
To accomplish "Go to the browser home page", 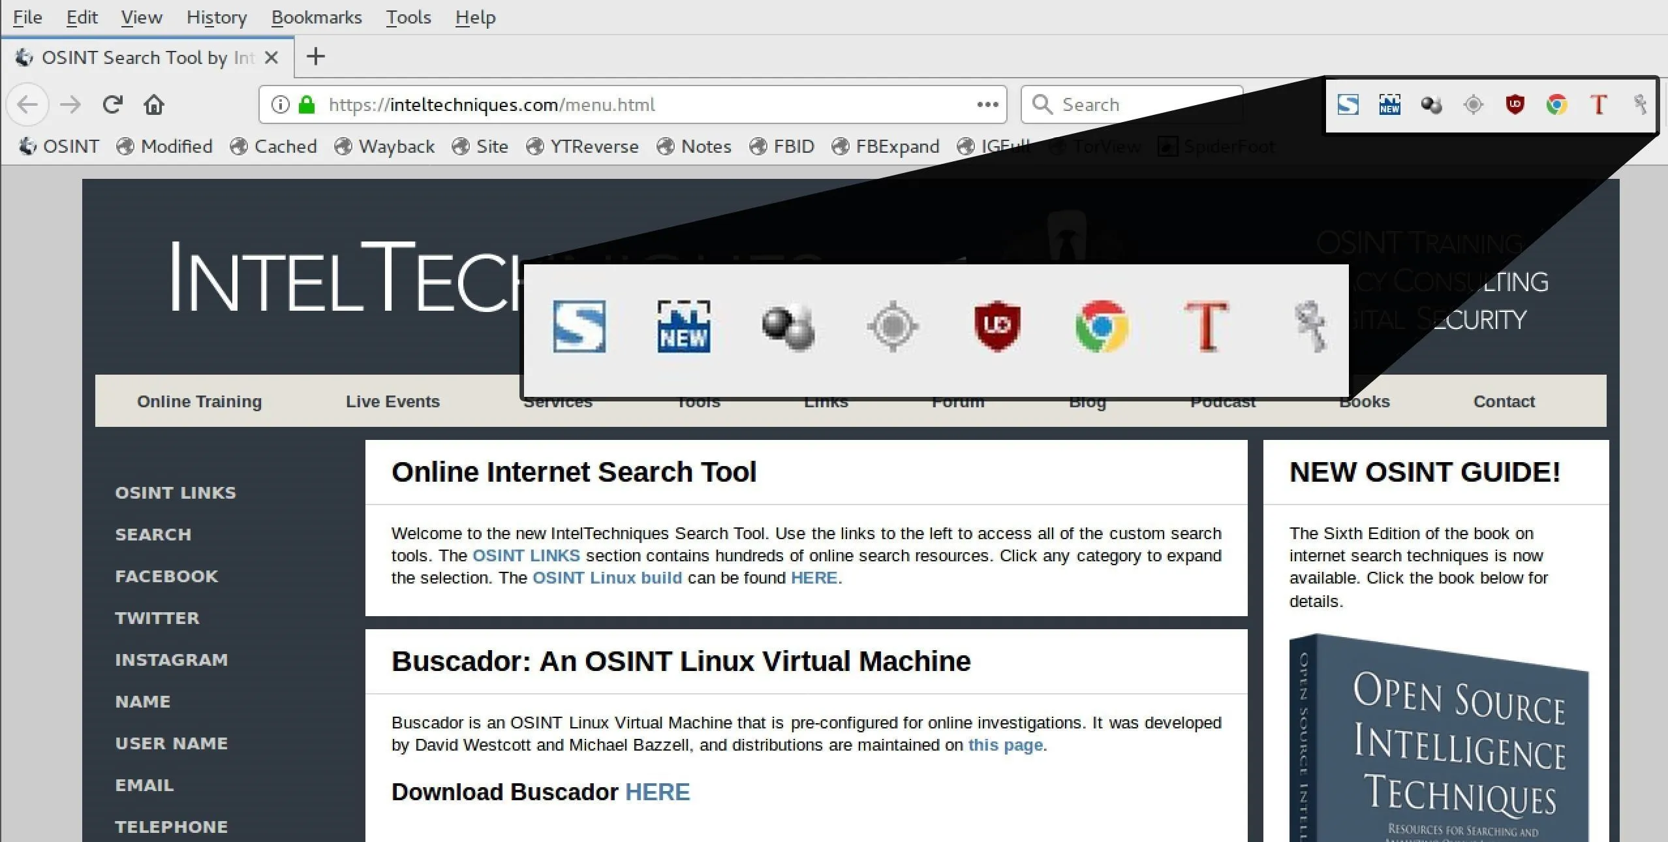I will click(154, 104).
